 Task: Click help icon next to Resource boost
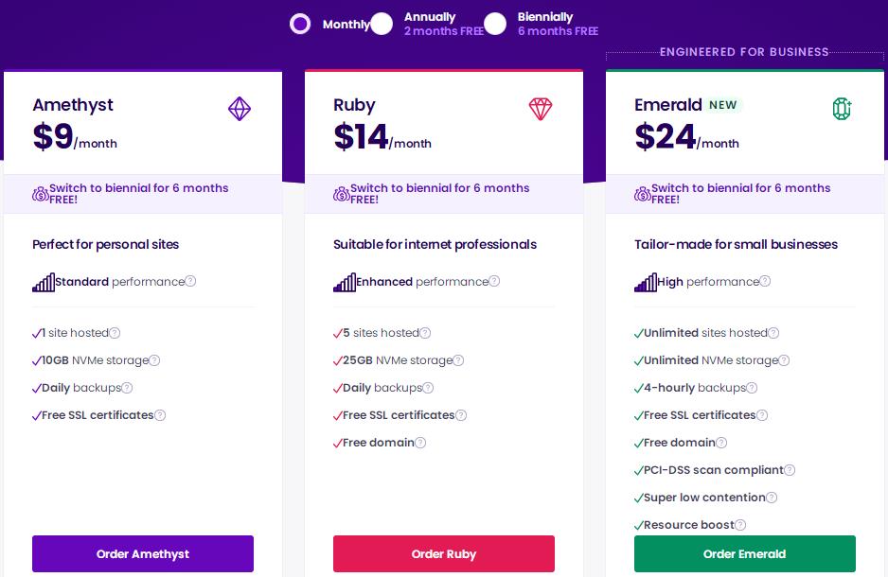(x=740, y=525)
